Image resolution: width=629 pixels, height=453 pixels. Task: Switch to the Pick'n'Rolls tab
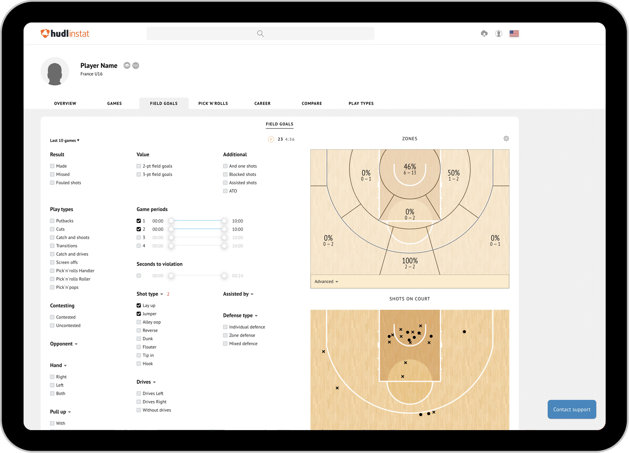(213, 103)
